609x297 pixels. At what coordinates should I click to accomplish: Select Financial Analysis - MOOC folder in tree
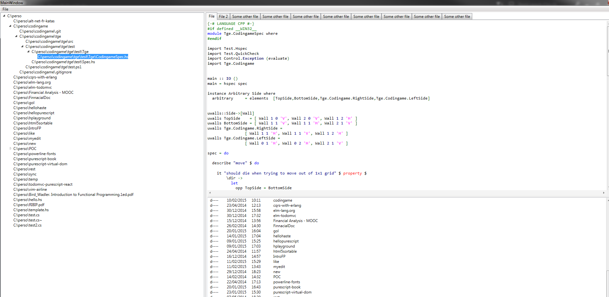click(43, 93)
